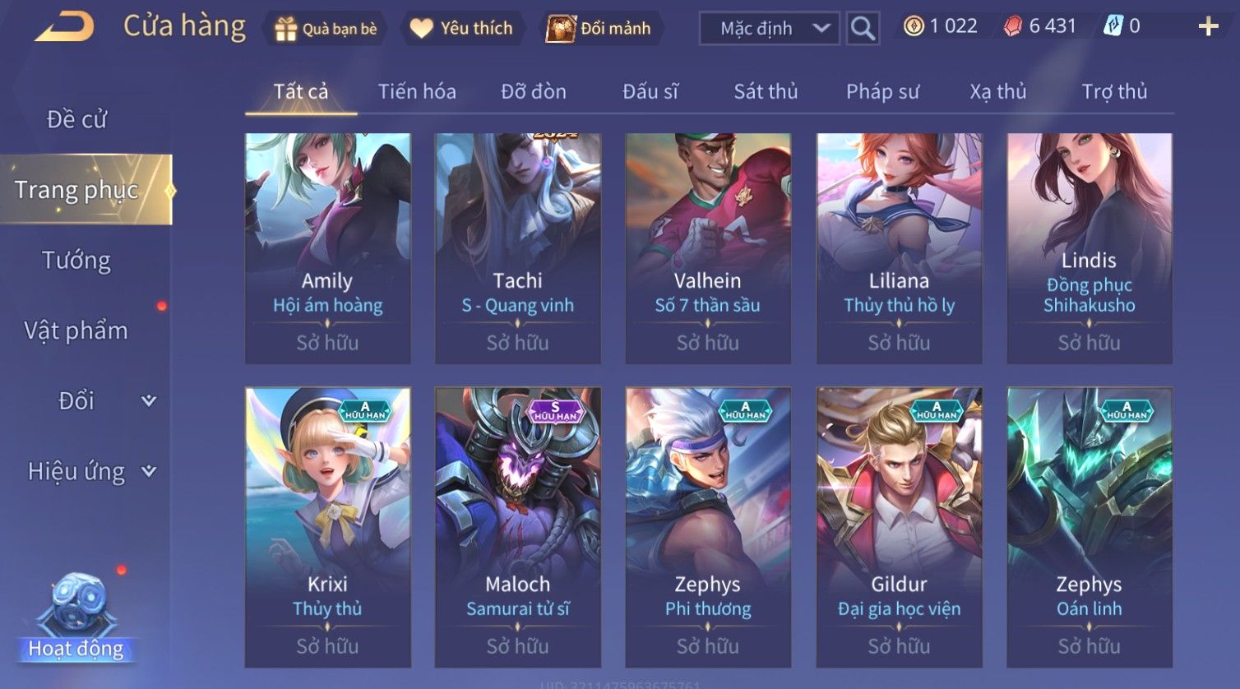Open the Yêu thích favorites heart

tap(421, 29)
